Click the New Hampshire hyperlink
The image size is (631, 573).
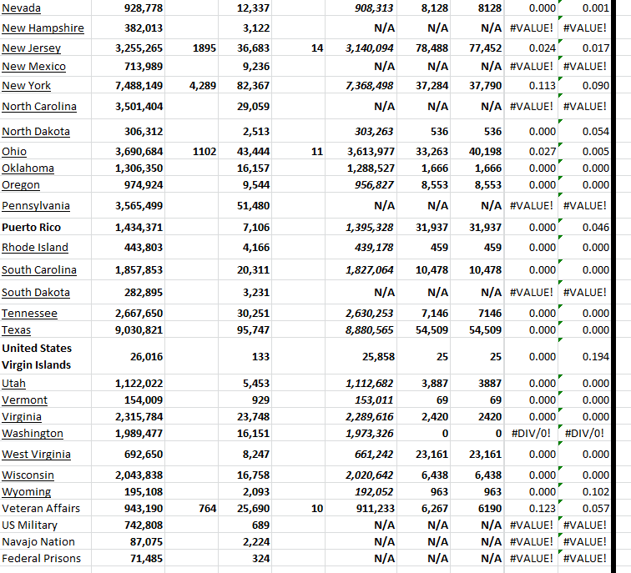tap(43, 28)
